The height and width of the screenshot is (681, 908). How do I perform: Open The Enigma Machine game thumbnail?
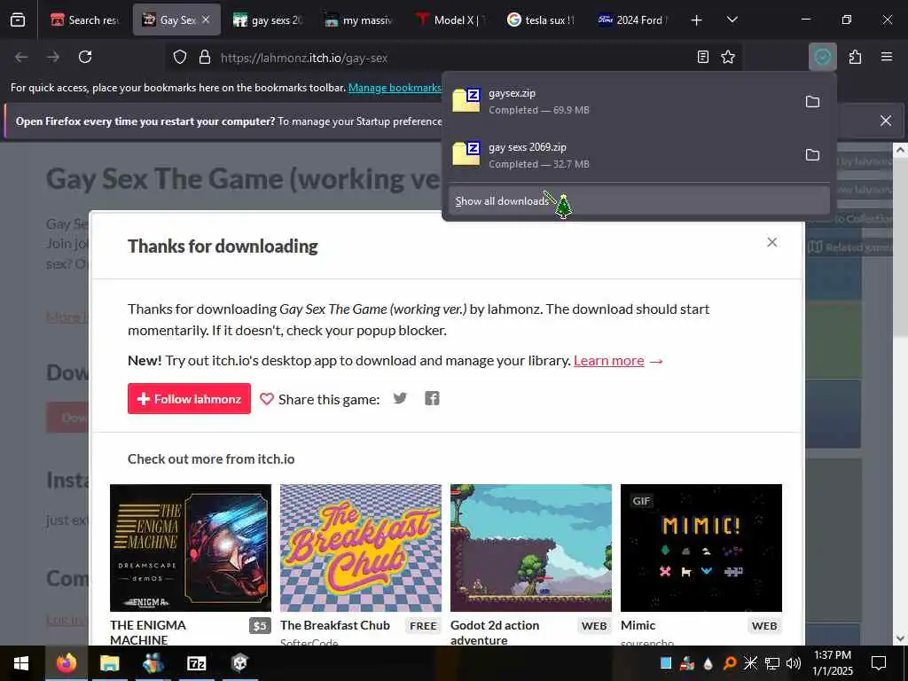pyautogui.click(x=191, y=548)
